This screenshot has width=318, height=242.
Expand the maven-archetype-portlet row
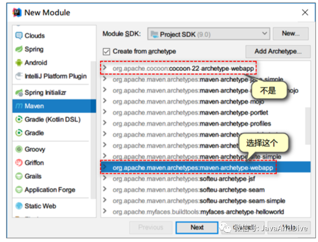[105, 112]
